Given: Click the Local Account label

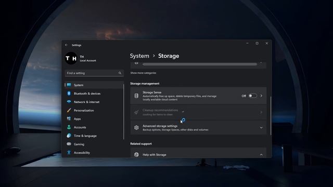Looking at the screenshot, I should [88, 60].
